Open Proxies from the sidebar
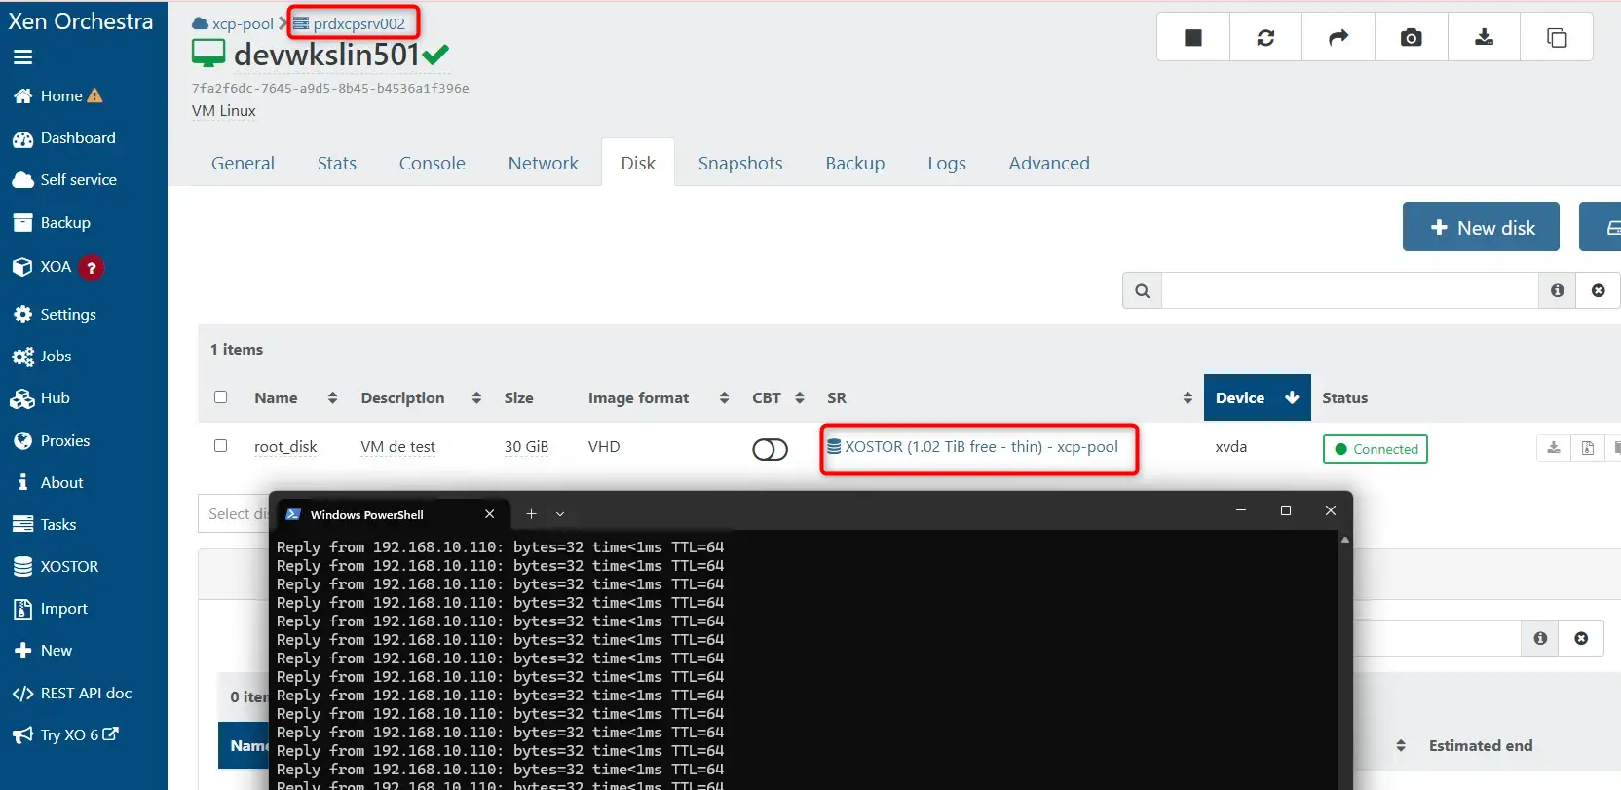Screen dimensions: 1621x790 click(52, 441)
